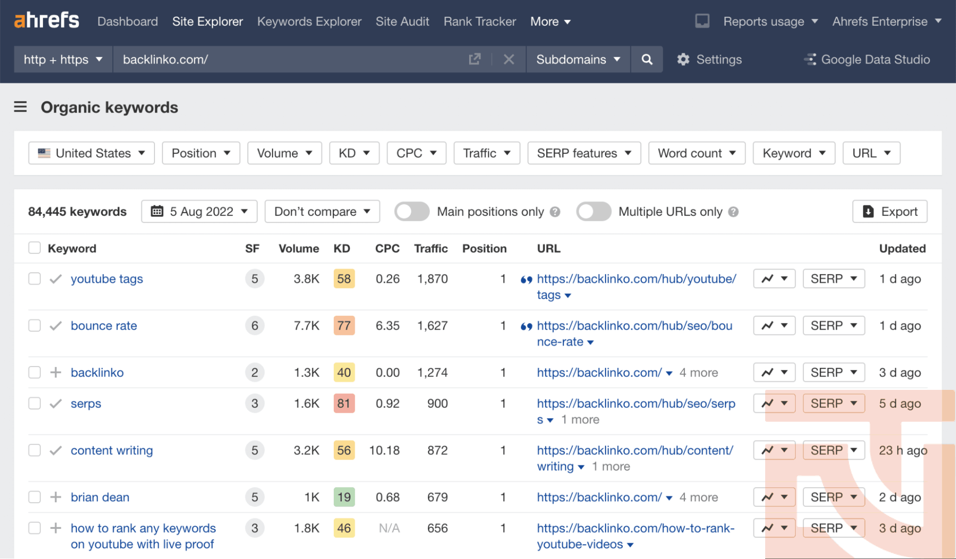
Task: Open position history chart for brian dean
Action: pos(774,497)
